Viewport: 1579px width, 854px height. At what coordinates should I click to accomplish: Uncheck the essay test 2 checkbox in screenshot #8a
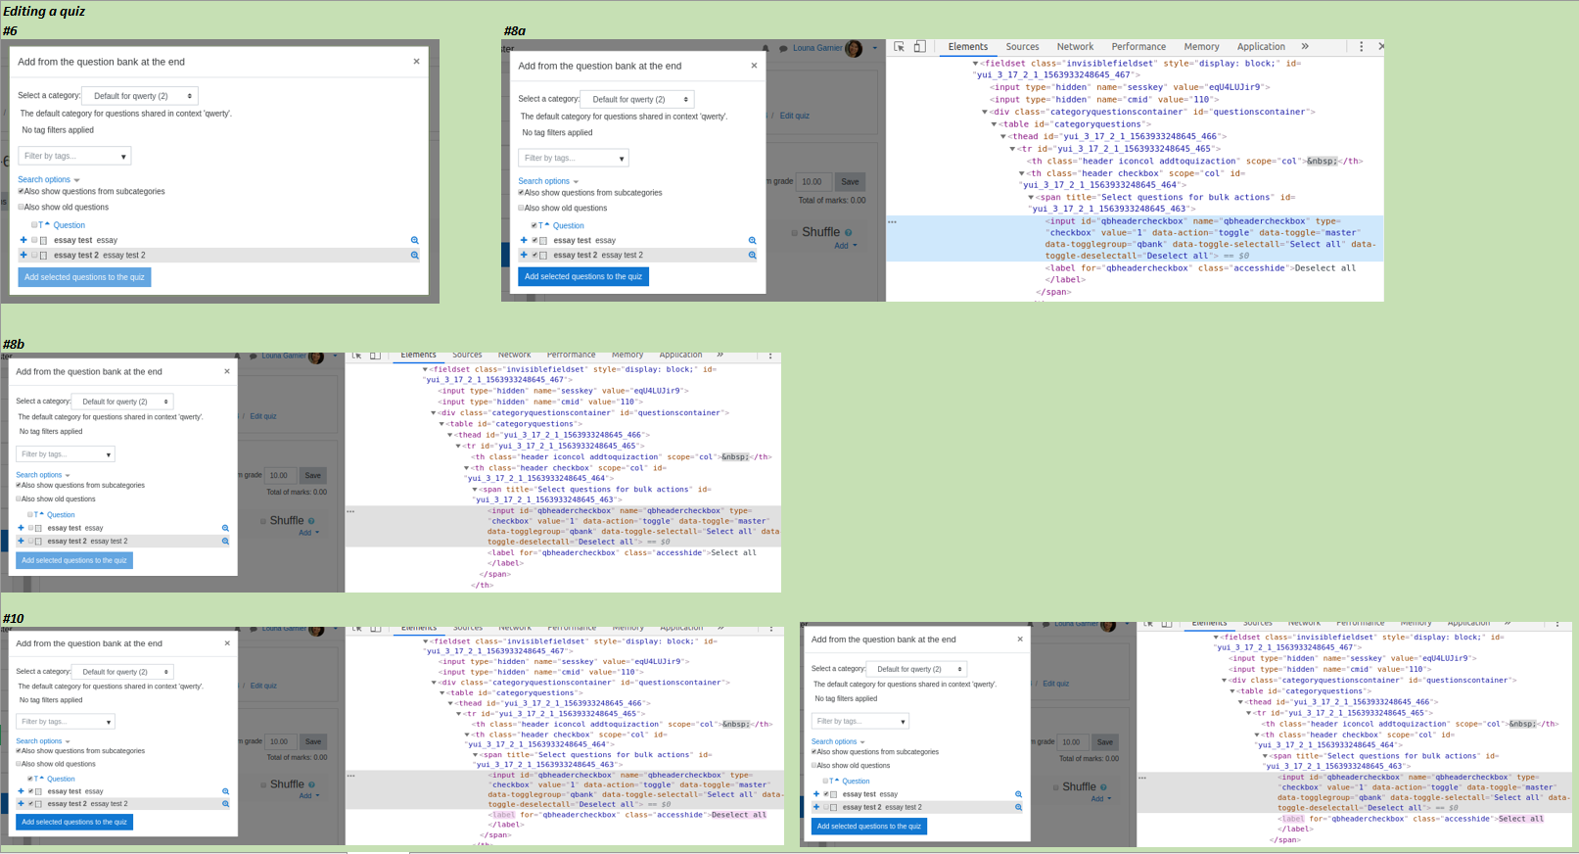click(x=534, y=255)
